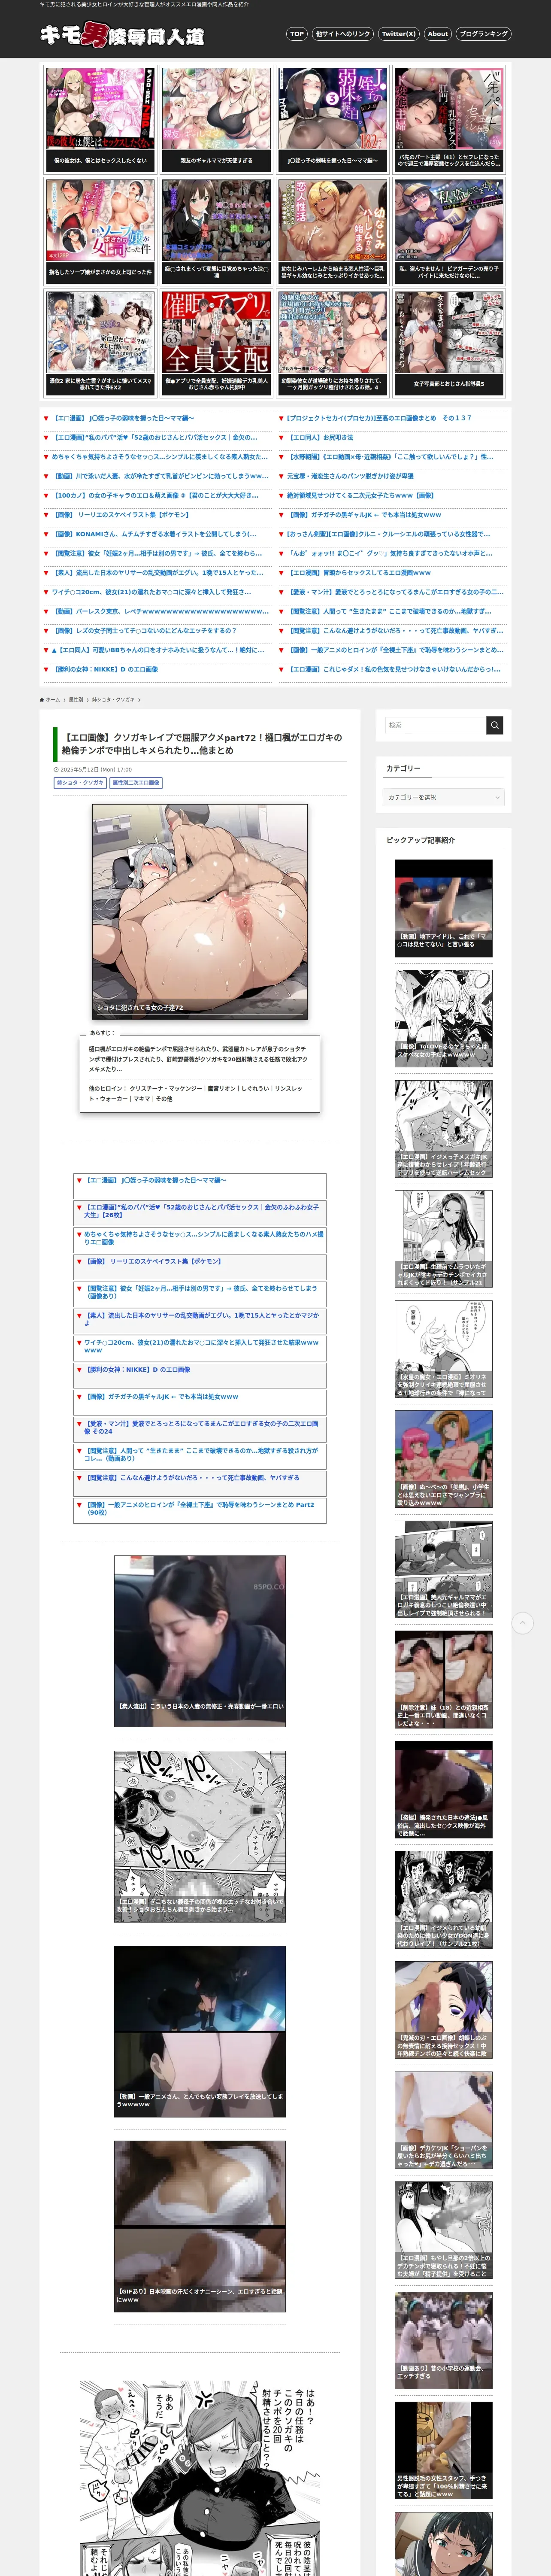
Task: Open the 他サイトへのリンク menu item
Action: tap(343, 34)
